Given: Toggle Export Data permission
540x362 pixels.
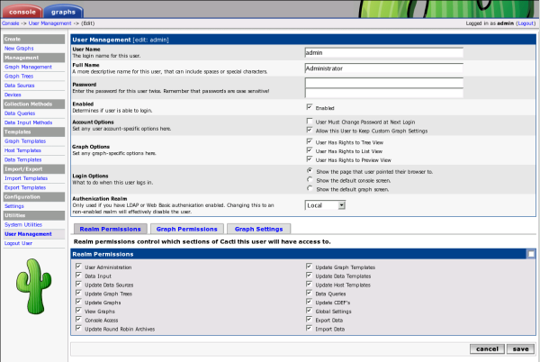Looking at the screenshot, I should pos(309,320).
